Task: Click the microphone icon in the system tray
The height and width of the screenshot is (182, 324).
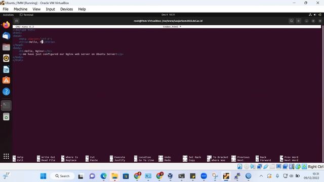Action: point(277,176)
